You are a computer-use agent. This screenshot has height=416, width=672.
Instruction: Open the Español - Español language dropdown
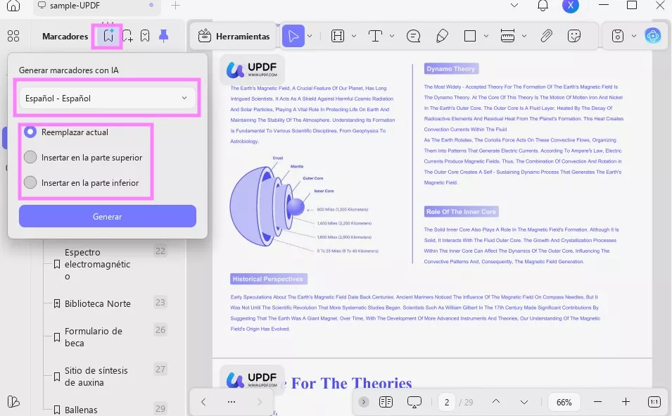coord(107,99)
